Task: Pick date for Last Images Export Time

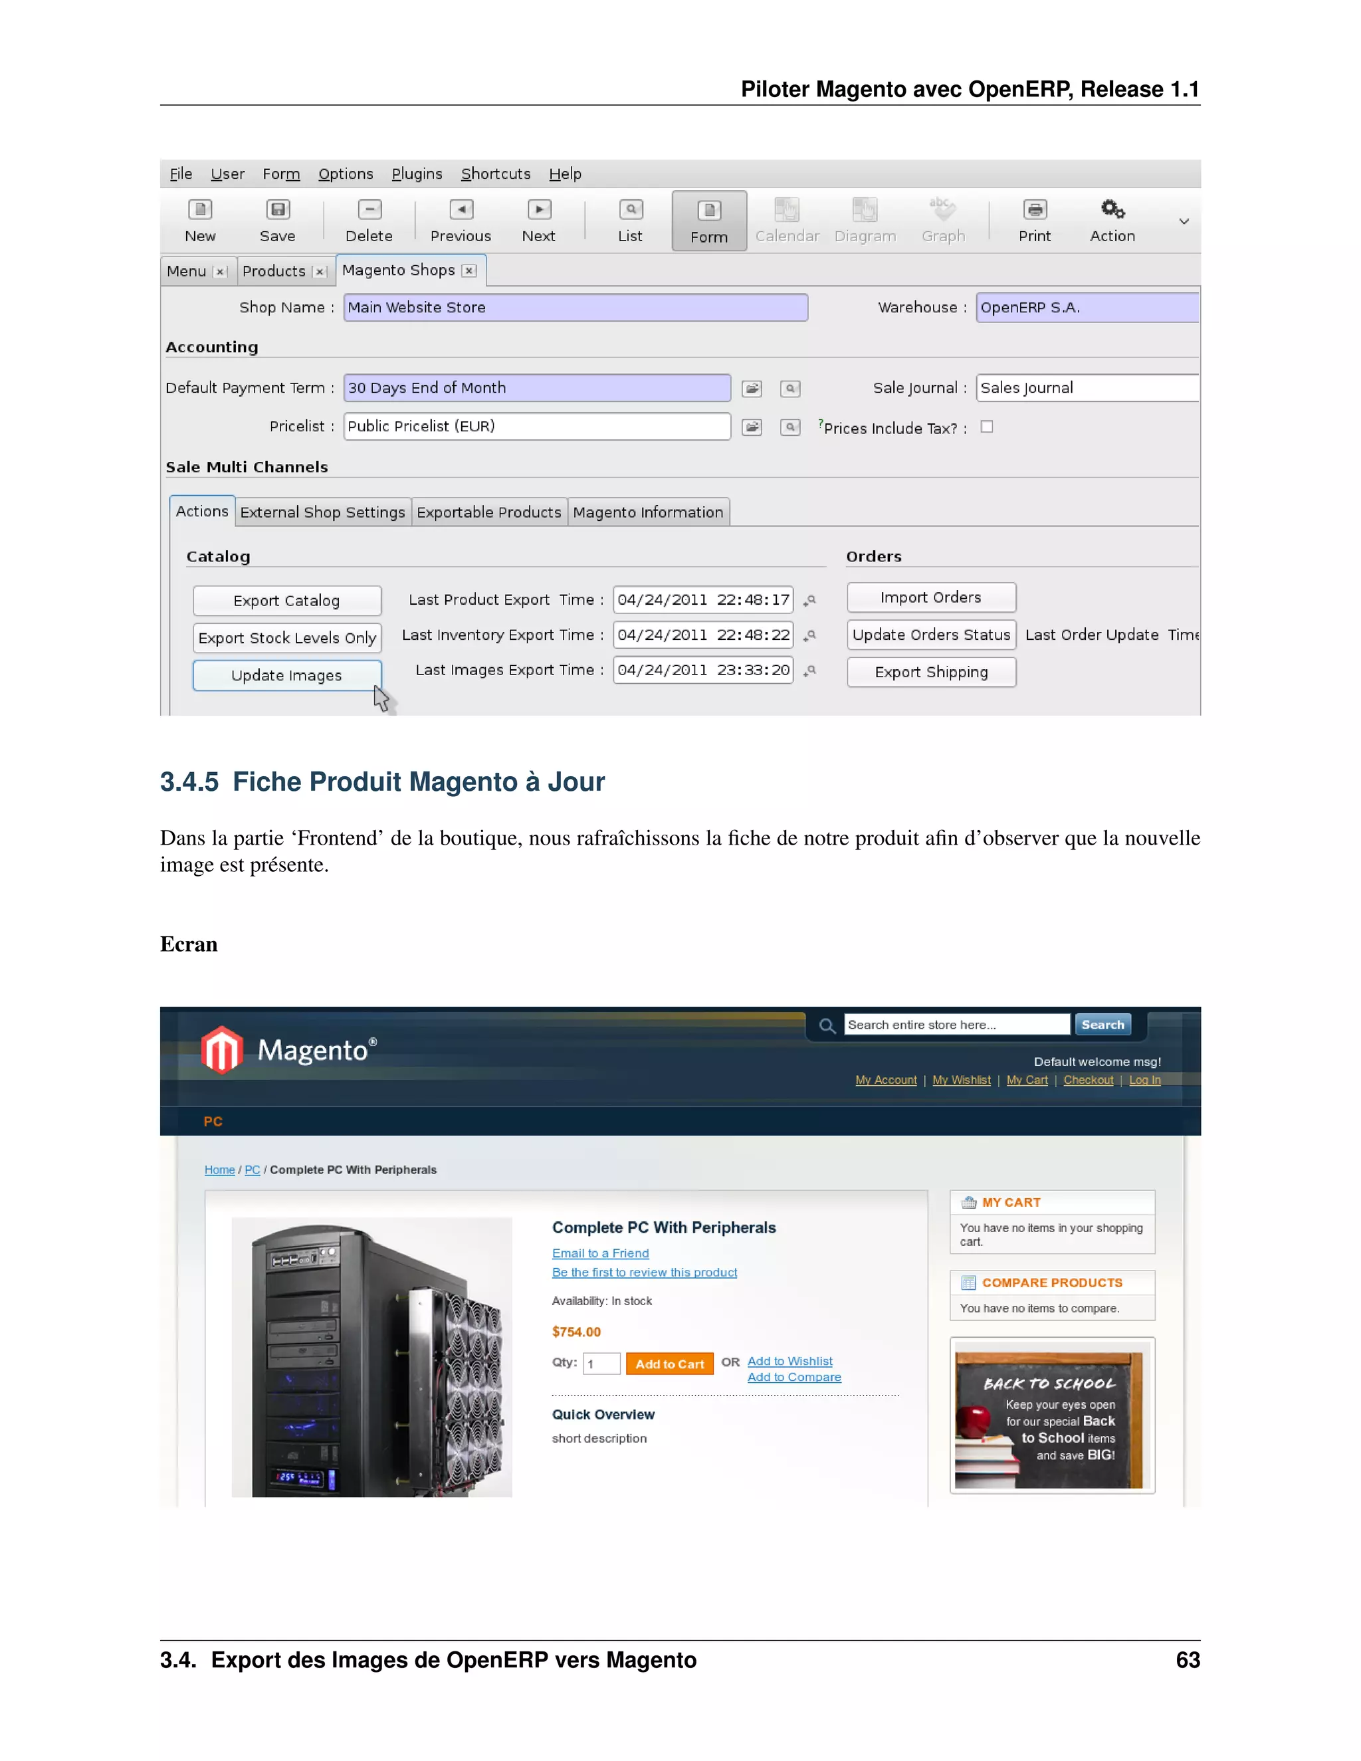Action: click(x=810, y=671)
